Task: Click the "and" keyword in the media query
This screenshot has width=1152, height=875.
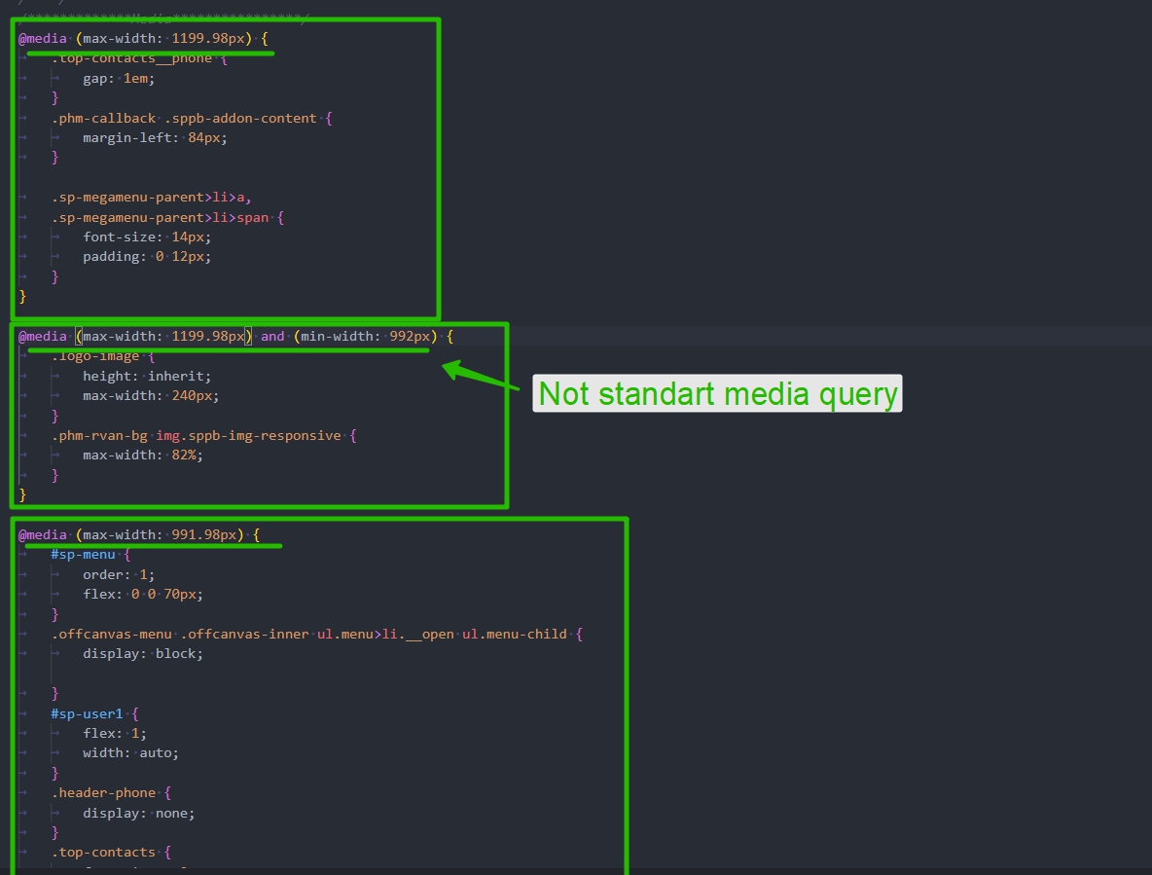Action: (x=272, y=336)
